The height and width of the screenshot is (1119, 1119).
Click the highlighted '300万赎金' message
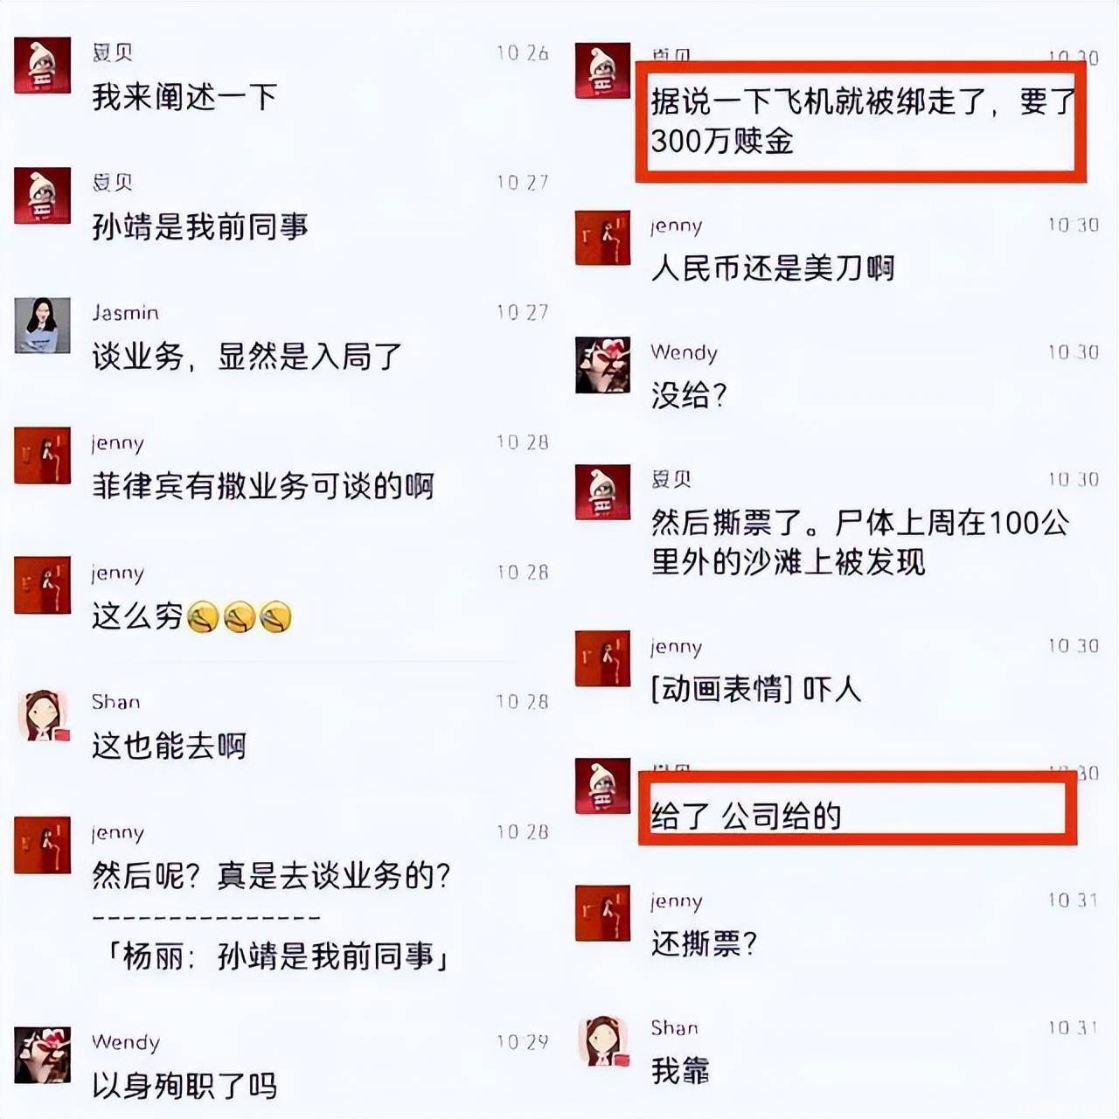click(863, 122)
